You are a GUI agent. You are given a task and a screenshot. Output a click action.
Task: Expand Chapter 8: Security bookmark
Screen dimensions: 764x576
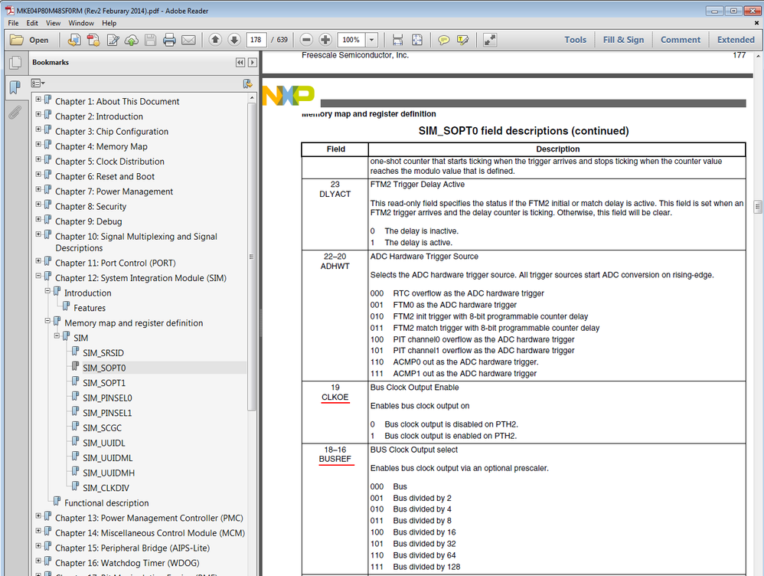pyautogui.click(x=38, y=205)
